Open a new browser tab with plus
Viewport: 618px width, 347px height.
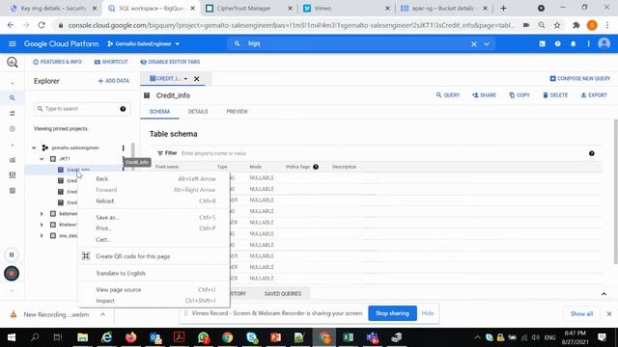pos(503,9)
